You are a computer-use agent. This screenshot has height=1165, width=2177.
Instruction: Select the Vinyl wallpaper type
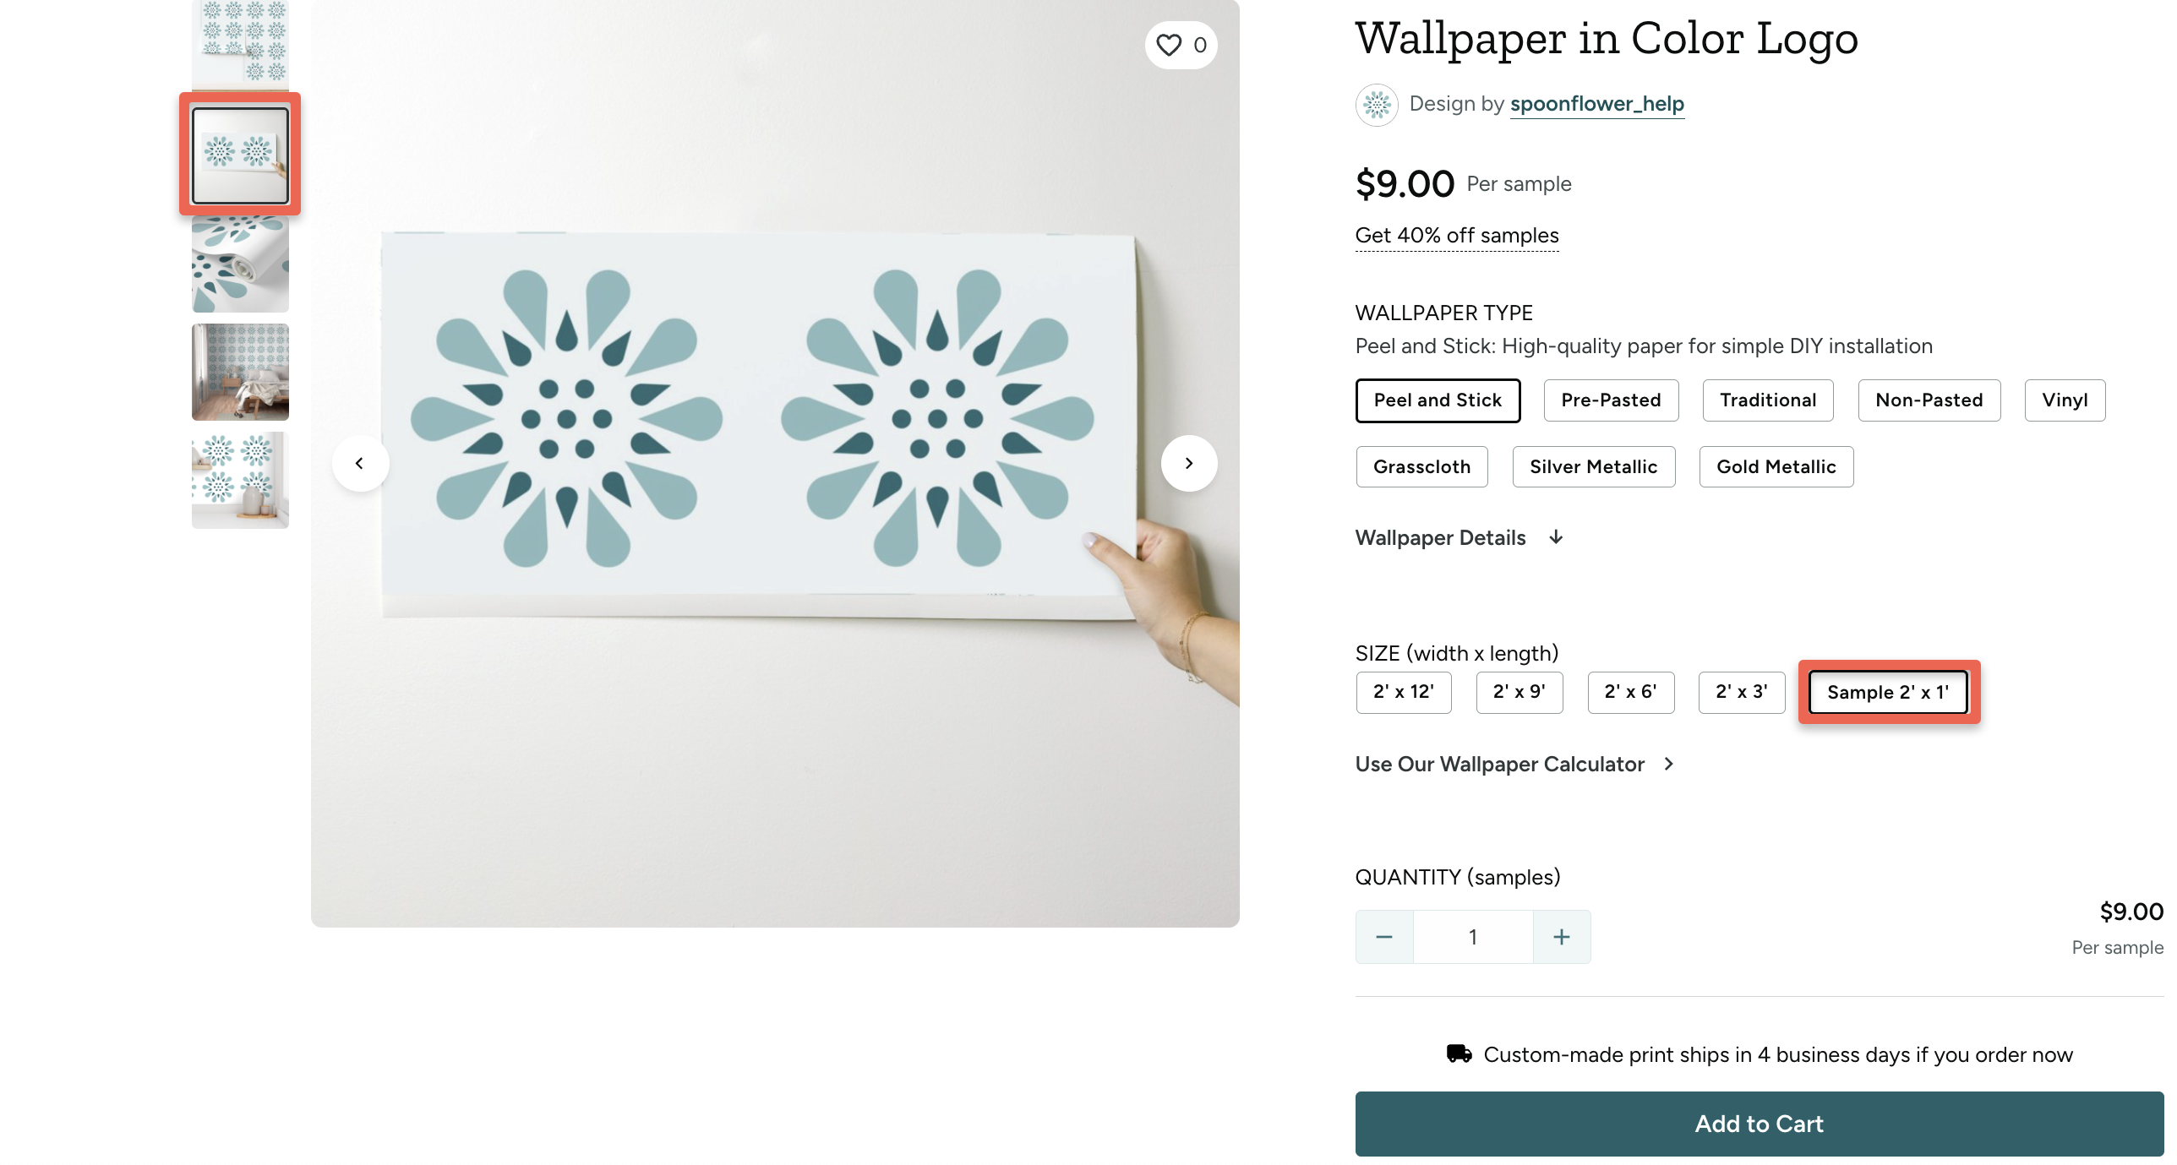tap(2065, 400)
